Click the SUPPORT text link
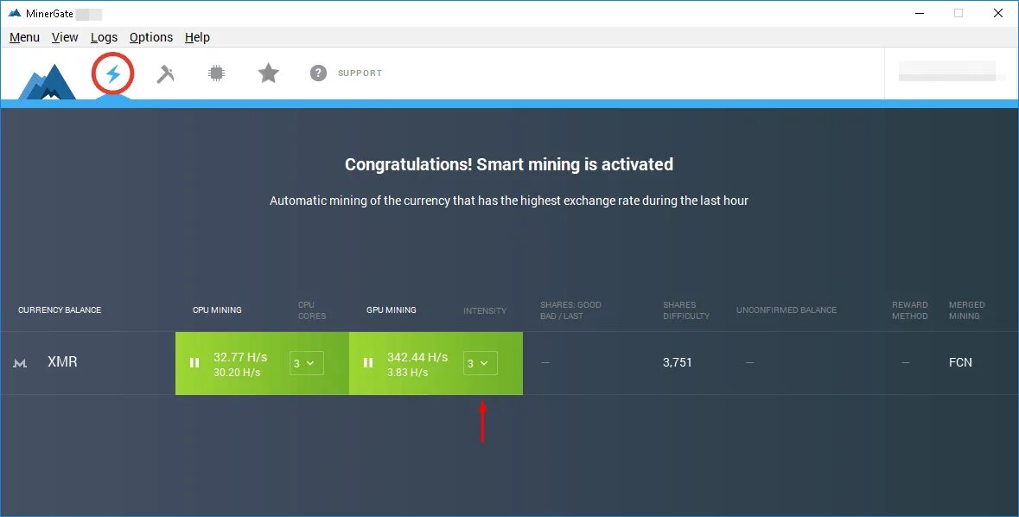Viewport: 1019px width, 517px height. [x=360, y=73]
